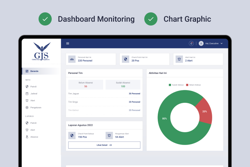Click the 156 Pos value
The image size is (250, 167).
[83, 137]
